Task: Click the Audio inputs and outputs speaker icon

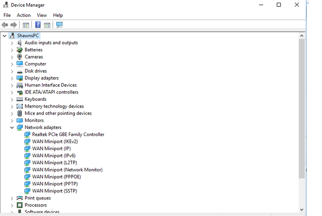Action: (x=19, y=43)
